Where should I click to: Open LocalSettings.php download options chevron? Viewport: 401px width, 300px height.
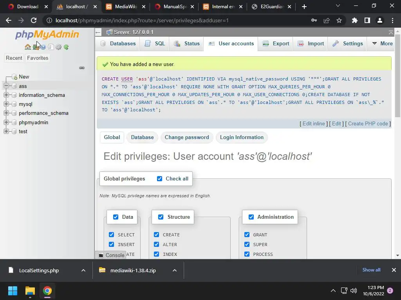[83, 270]
